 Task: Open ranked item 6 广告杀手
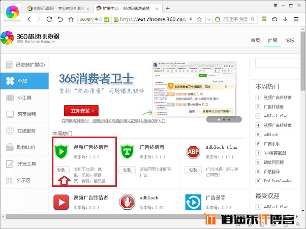[x=271, y=144]
